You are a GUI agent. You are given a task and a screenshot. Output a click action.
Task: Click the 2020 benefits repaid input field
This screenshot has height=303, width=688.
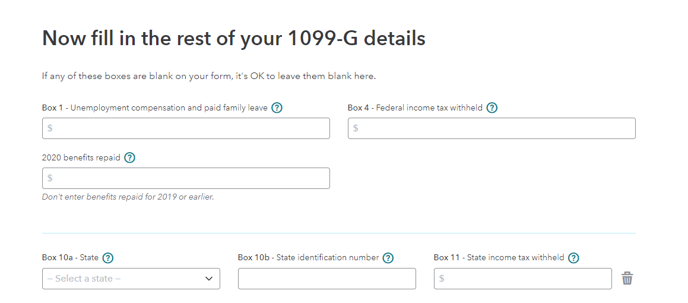click(x=186, y=178)
